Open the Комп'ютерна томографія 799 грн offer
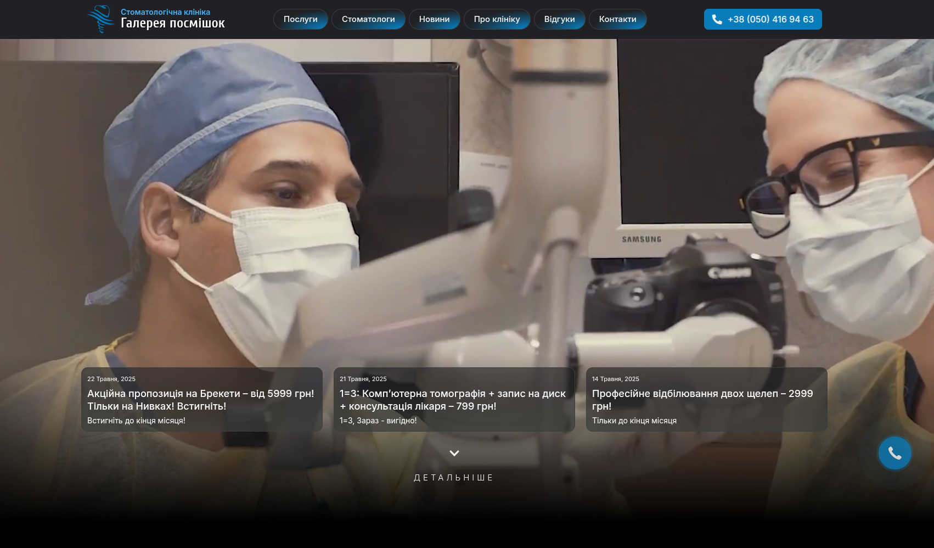Viewport: 934px width, 548px height. [453, 400]
